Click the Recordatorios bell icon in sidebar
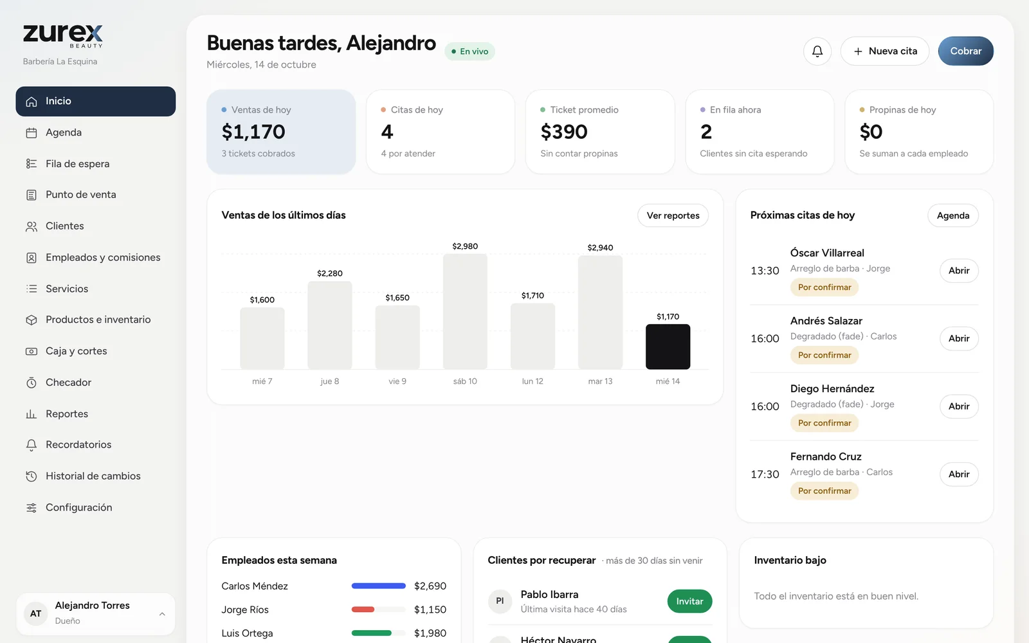This screenshot has width=1029, height=643. 32,445
